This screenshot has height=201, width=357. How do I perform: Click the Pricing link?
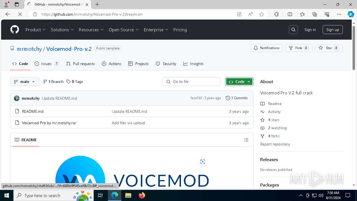[x=180, y=30]
